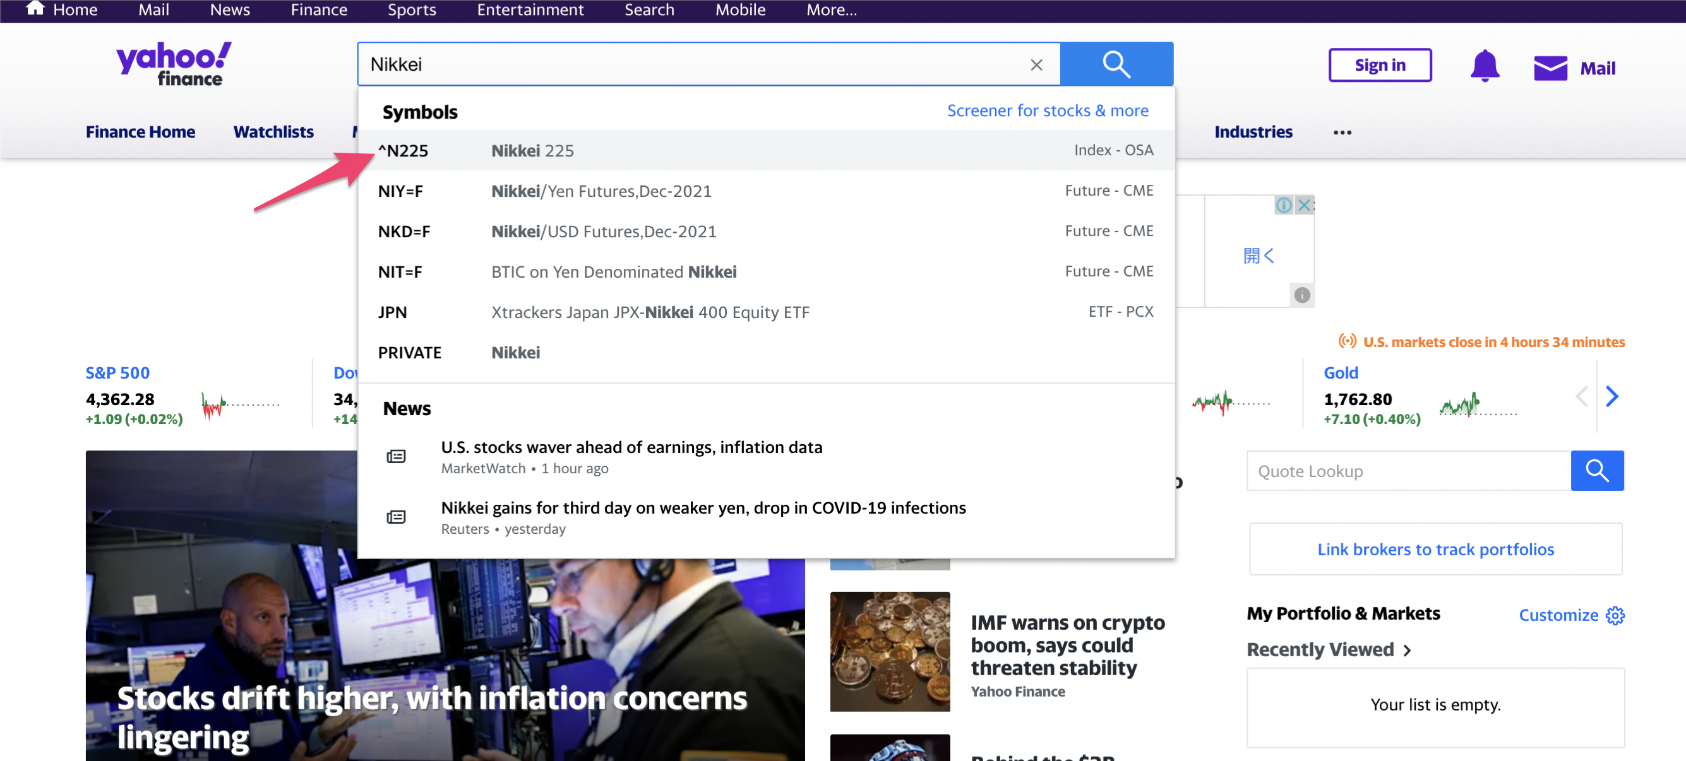This screenshot has width=1686, height=761.
Task: Go to Sports in the top bar
Action: tap(412, 9)
